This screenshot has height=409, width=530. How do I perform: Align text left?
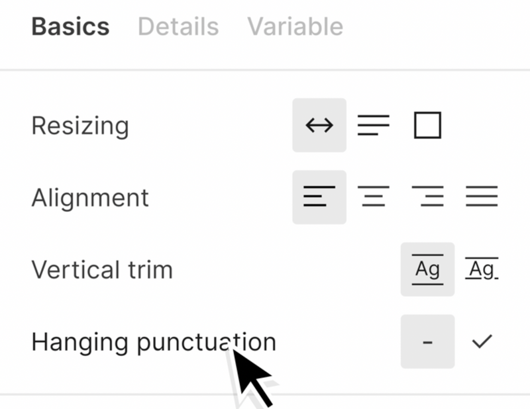click(x=319, y=197)
